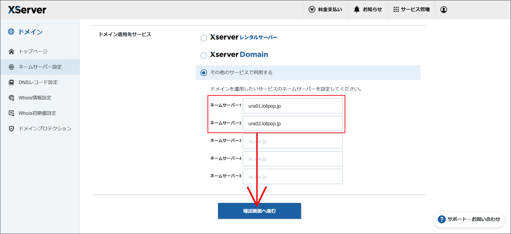This screenshot has width=511, height=234.
Task: Click the support question mark icon
Action: (x=442, y=219)
